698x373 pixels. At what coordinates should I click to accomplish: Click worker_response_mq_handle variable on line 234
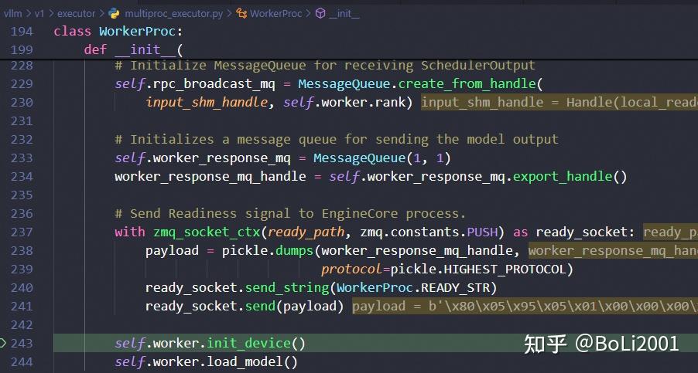(210, 177)
